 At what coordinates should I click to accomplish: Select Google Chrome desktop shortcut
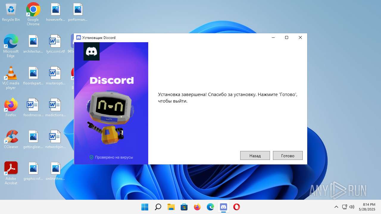[x=33, y=14]
